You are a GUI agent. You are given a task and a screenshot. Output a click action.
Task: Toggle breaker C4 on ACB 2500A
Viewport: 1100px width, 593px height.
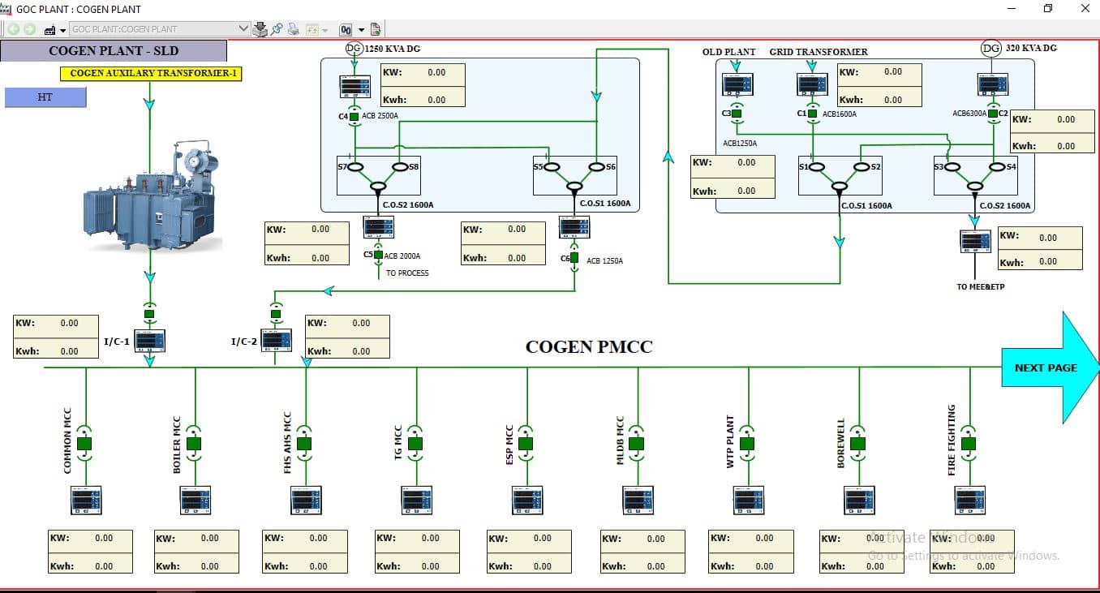click(354, 116)
